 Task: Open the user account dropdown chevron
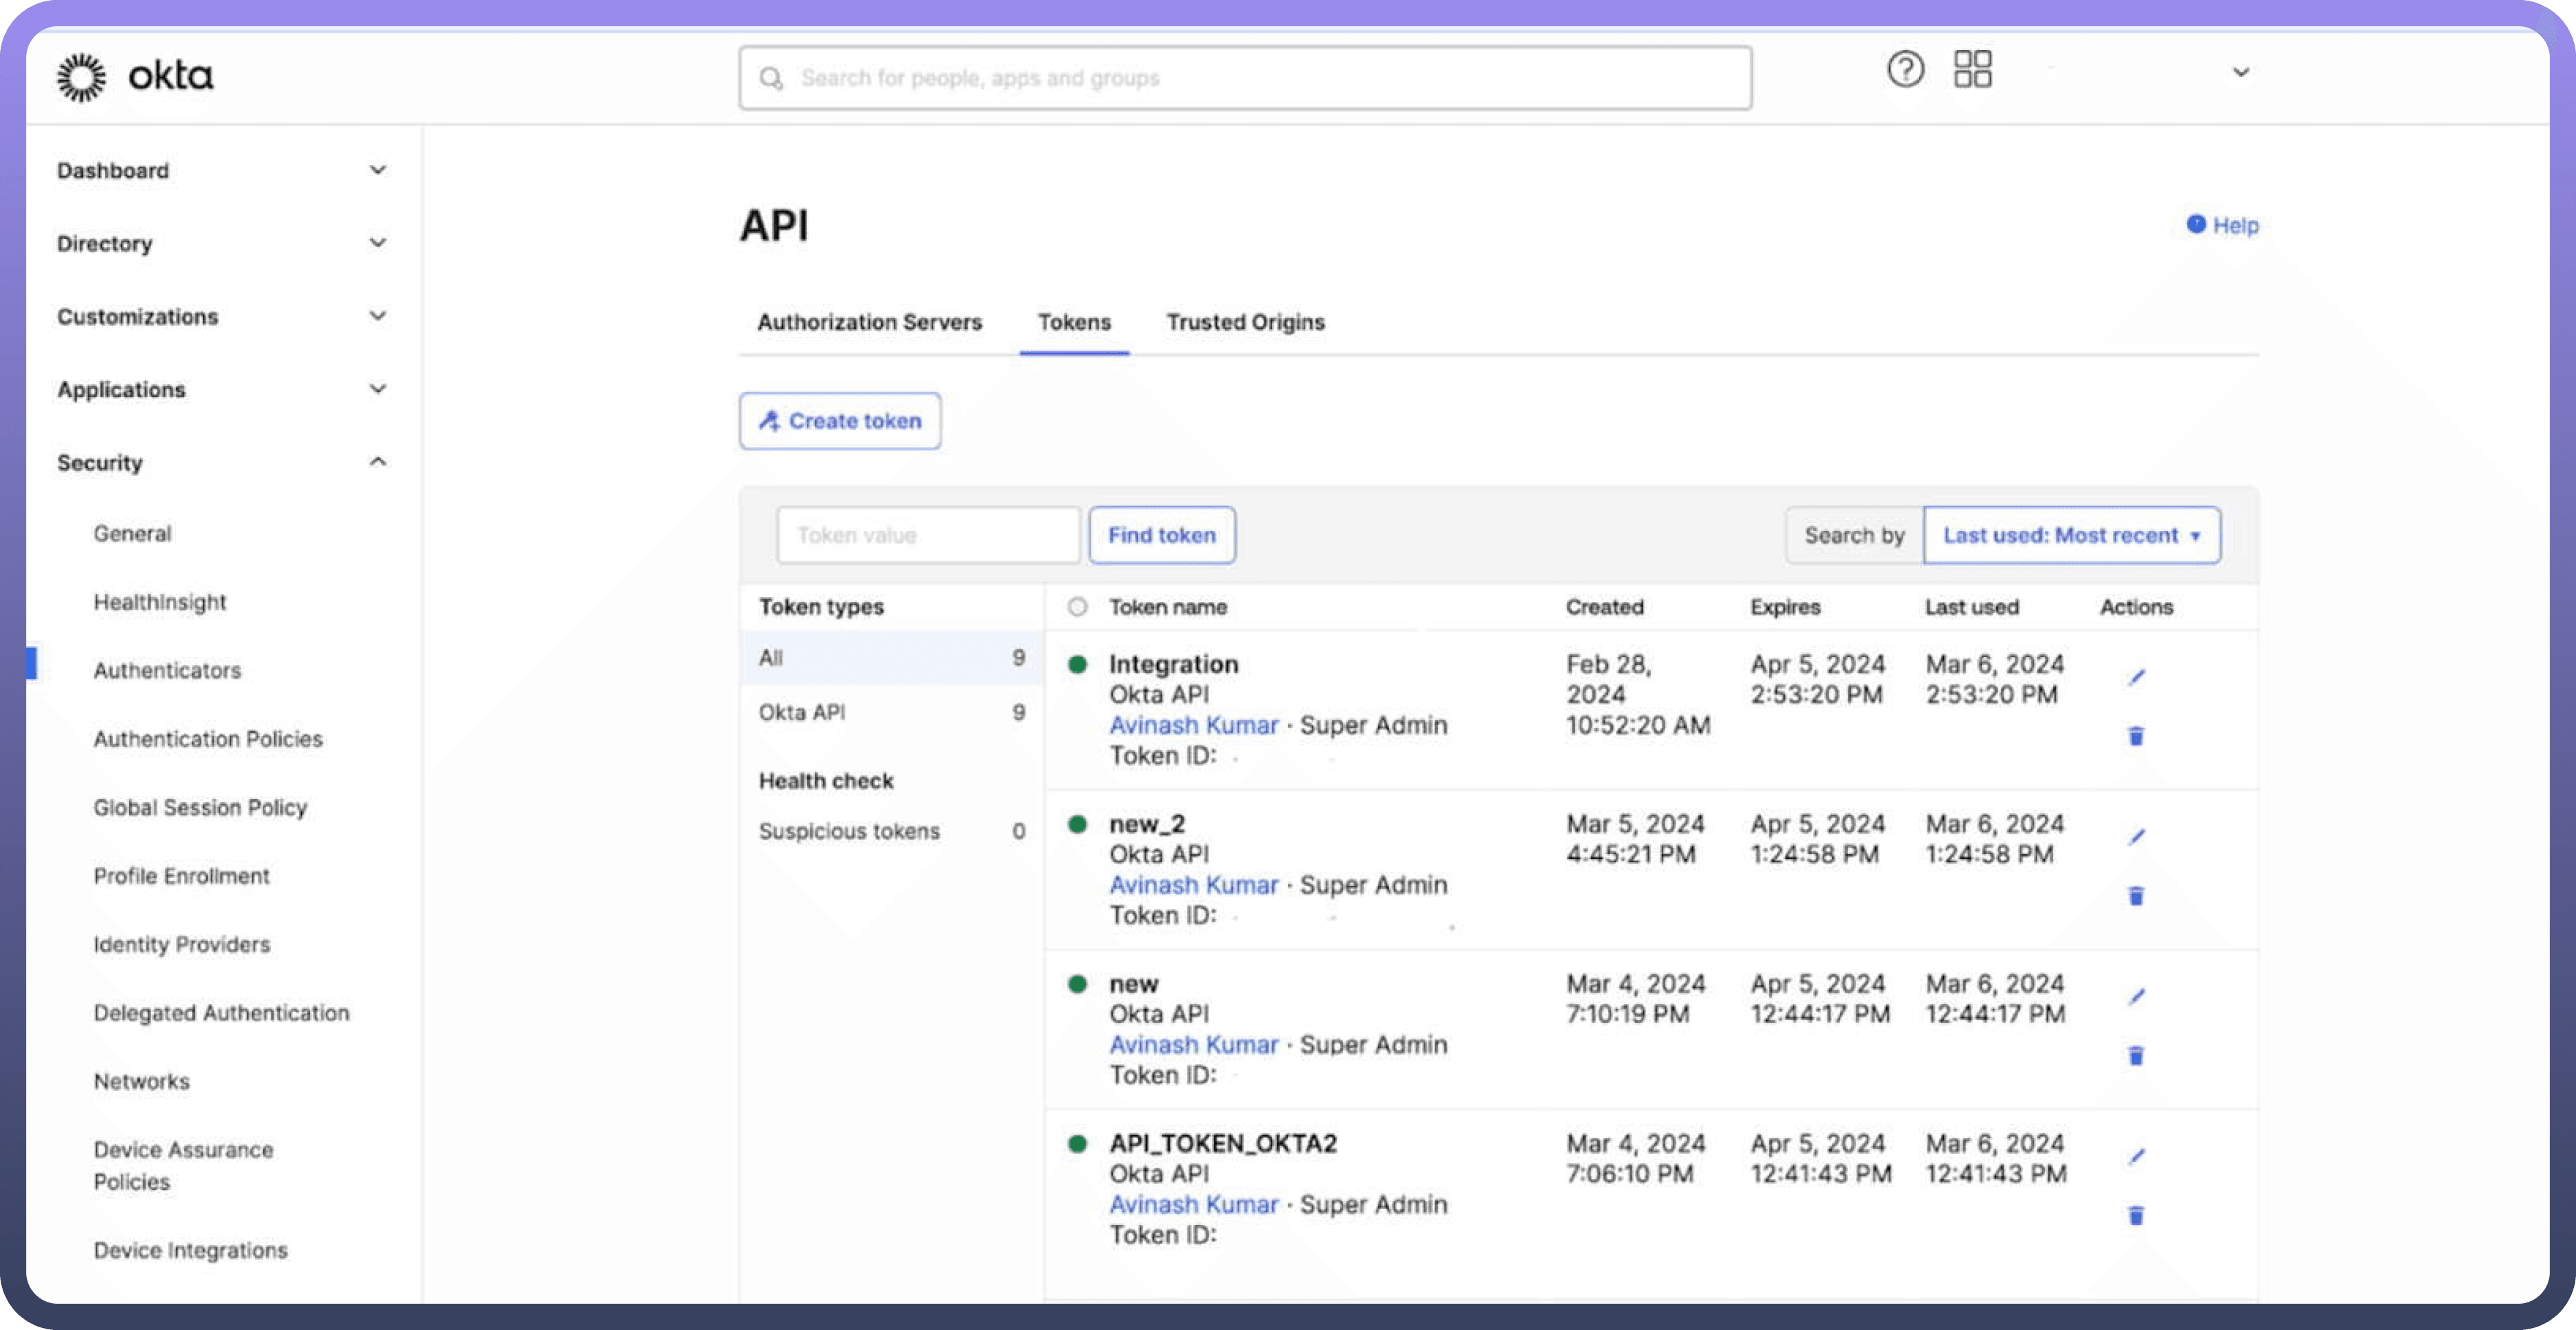click(2241, 72)
